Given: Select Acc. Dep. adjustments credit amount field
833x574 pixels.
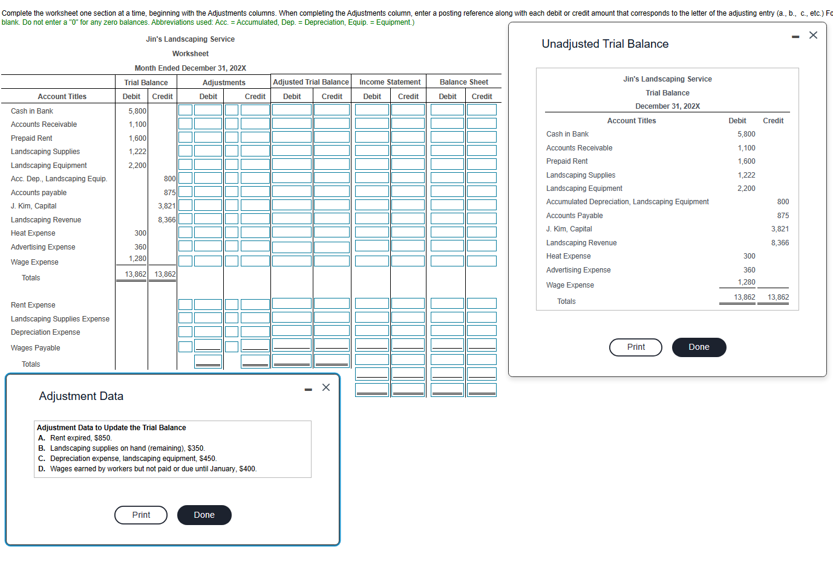Looking at the screenshot, I should (x=255, y=178).
